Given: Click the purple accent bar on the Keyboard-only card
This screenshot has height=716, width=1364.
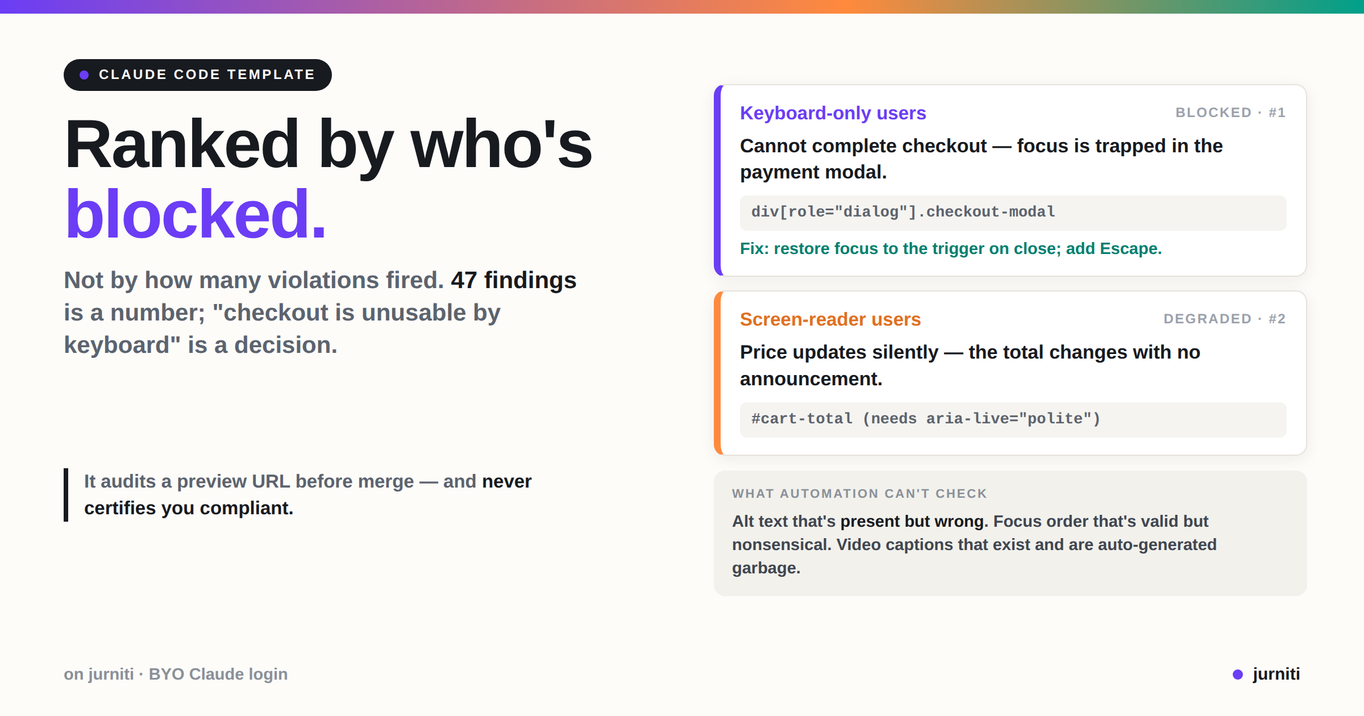Looking at the screenshot, I should click(718, 180).
